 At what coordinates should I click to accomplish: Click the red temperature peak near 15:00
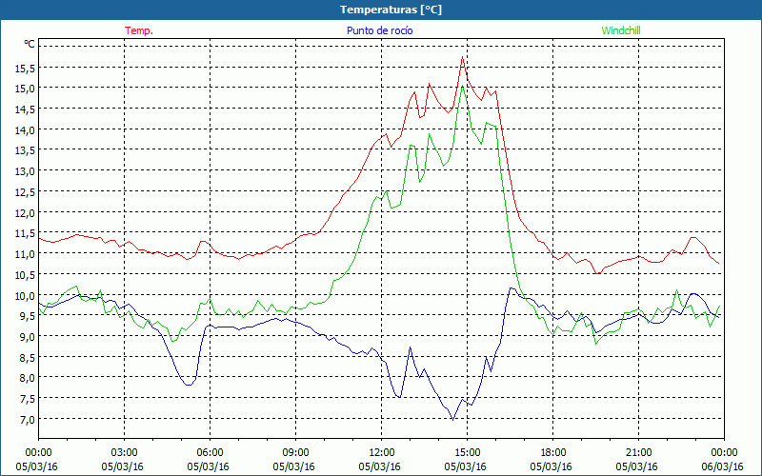tap(462, 57)
